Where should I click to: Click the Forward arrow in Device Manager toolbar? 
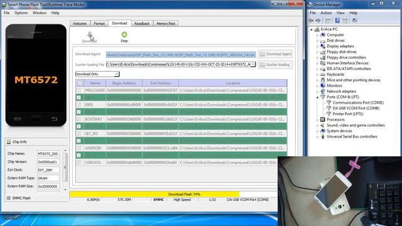(318, 21)
